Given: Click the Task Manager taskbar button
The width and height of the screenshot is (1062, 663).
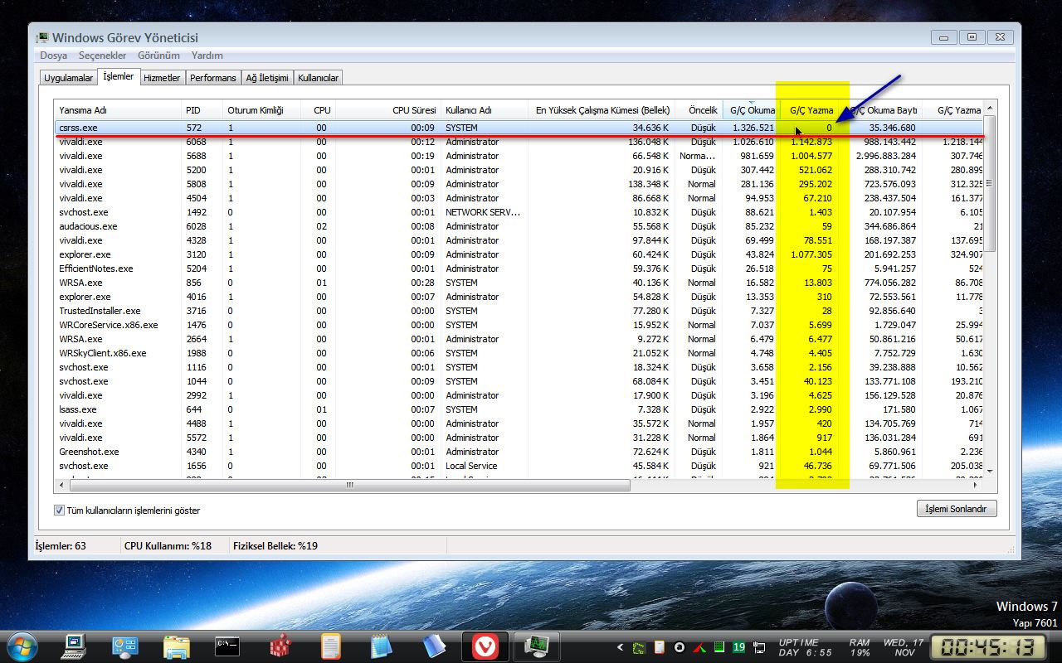Looking at the screenshot, I should [x=536, y=646].
